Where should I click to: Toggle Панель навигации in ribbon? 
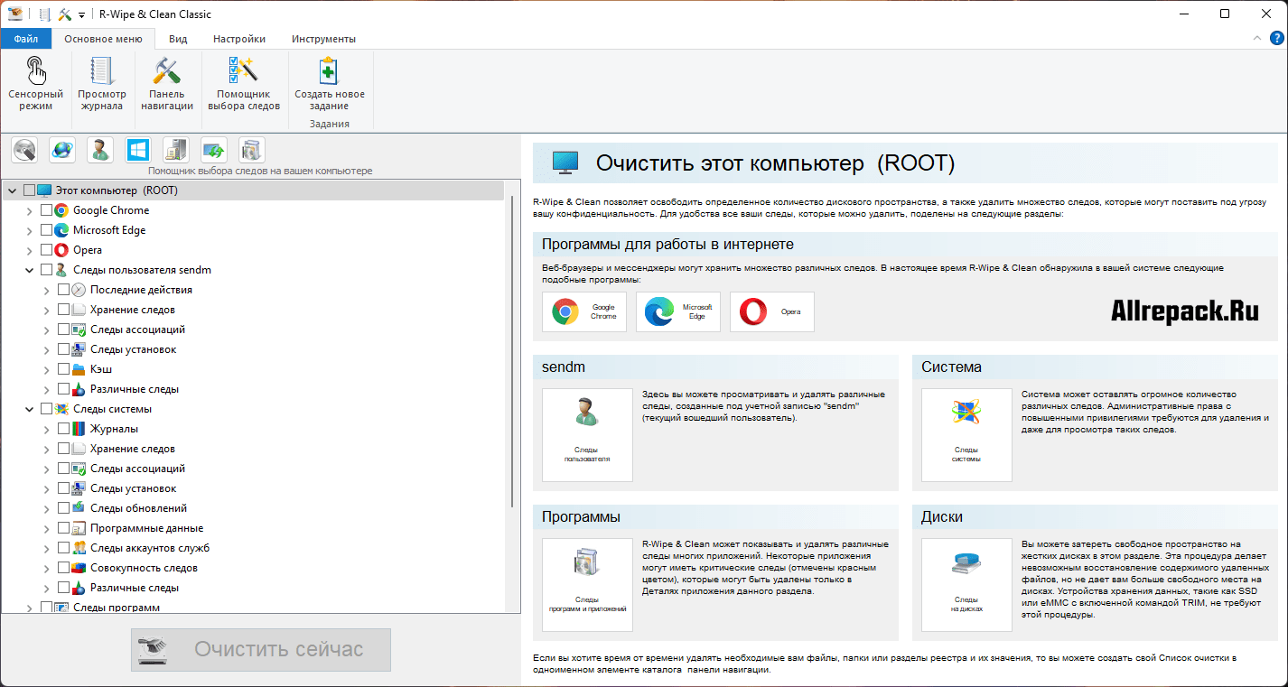click(167, 83)
